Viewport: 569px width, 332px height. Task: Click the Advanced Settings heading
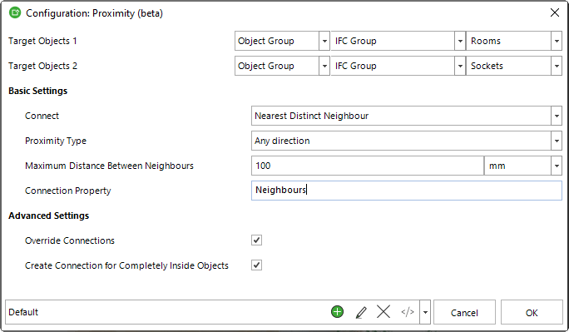[48, 216]
